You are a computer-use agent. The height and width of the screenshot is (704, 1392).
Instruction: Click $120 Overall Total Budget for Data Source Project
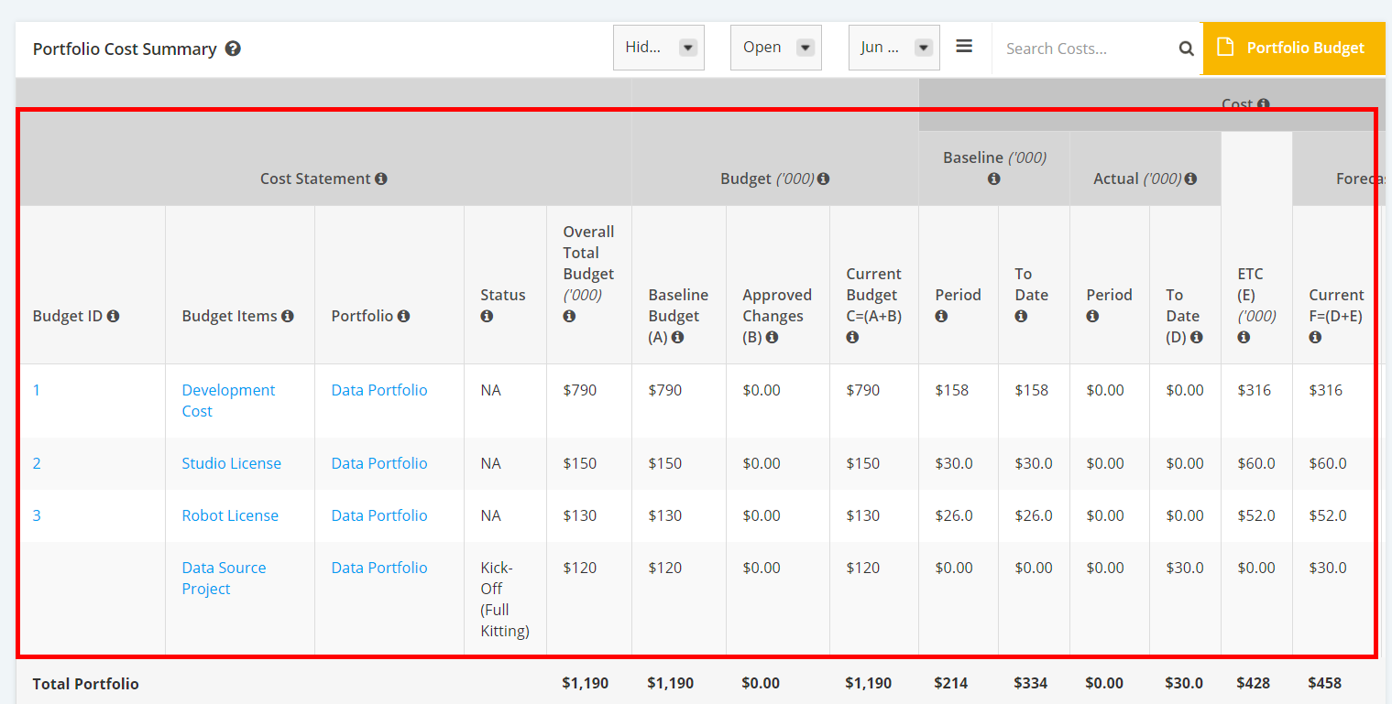(580, 568)
